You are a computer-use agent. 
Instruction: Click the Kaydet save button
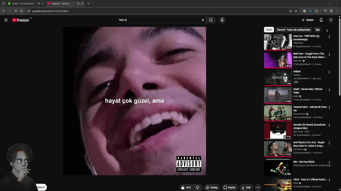pyautogui.click(x=229, y=188)
